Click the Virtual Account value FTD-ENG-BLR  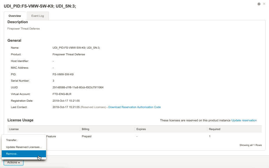[x=62, y=94]
